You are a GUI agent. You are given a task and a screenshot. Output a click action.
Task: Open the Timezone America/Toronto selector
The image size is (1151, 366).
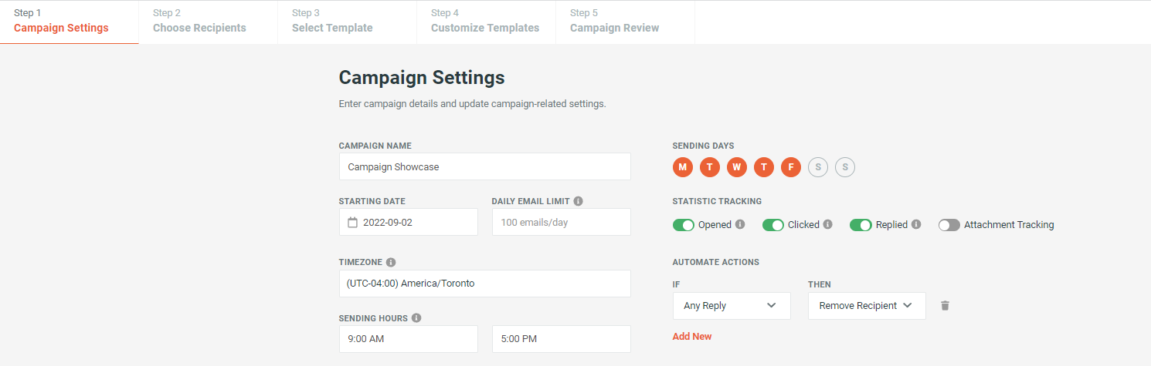coord(485,284)
